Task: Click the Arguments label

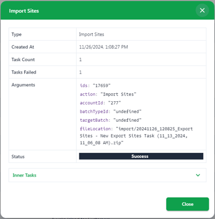Action: 23,85
